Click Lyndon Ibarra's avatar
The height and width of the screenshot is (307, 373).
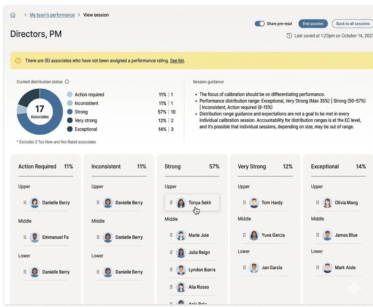pyautogui.click(x=181, y=270)
